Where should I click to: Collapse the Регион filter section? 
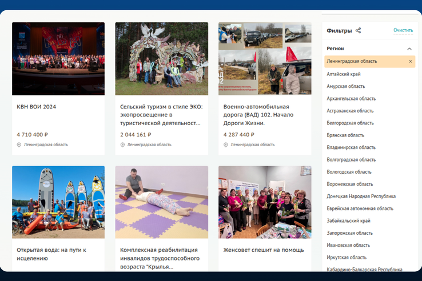(409, 49)
